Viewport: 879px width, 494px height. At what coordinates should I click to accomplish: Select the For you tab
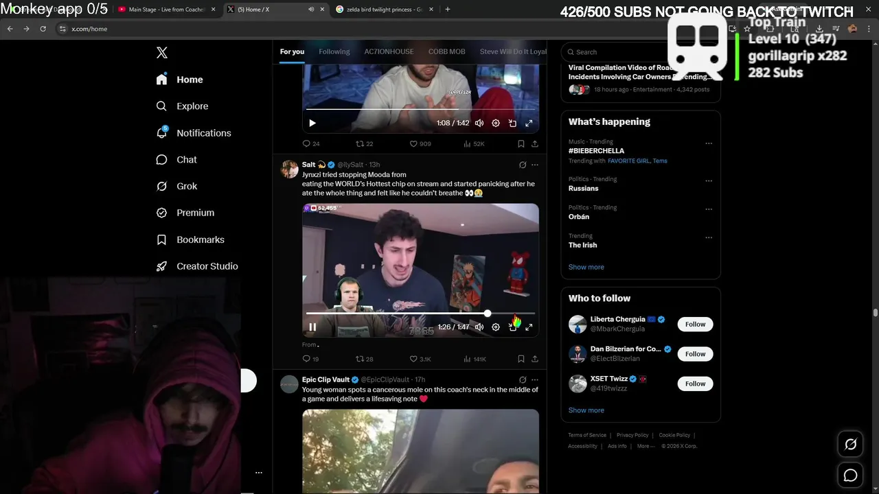[292, 51]
